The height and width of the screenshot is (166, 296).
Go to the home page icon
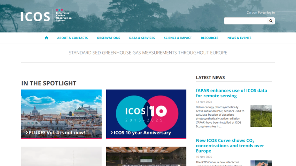46,38
